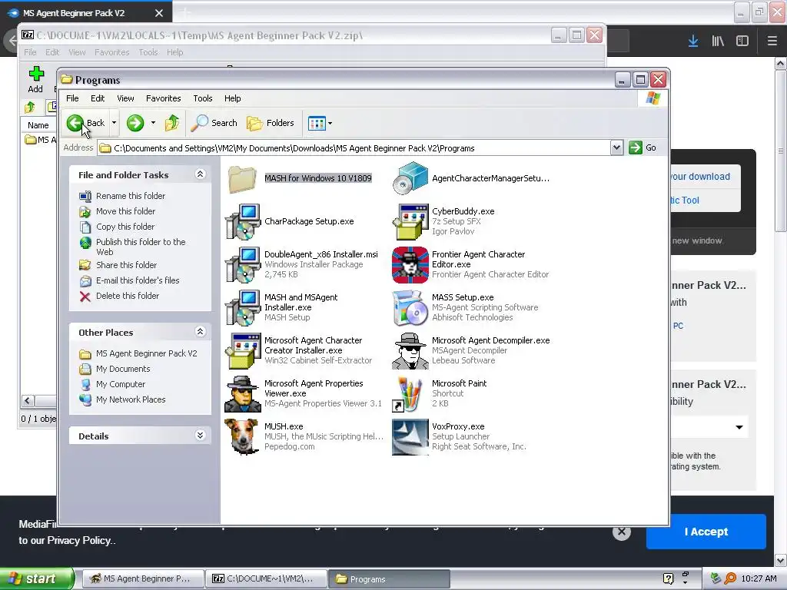Open the address bar dropdown arrow
This screenshot has width=787, height=590.
617,148
